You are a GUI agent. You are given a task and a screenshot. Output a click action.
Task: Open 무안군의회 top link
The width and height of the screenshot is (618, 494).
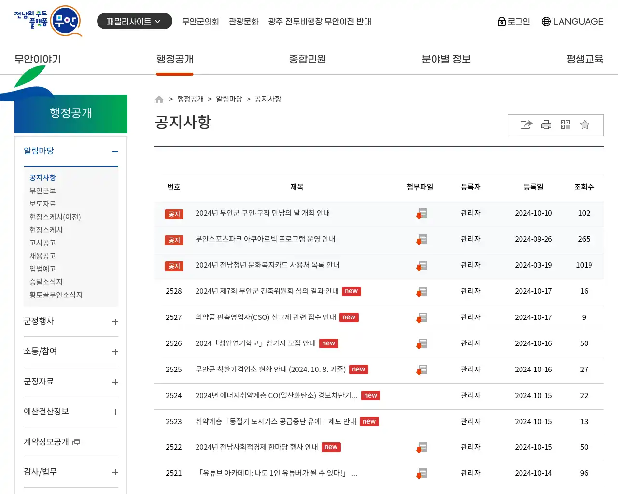(200, 21)
